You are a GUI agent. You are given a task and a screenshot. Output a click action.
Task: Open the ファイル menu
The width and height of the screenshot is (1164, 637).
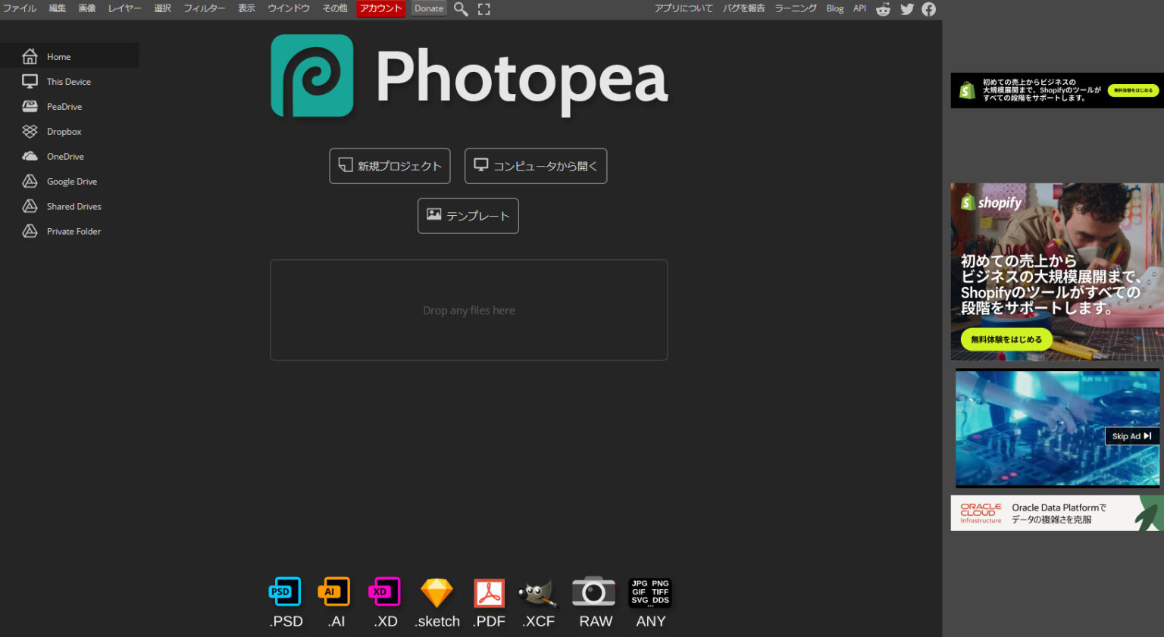tap(19, 8)
